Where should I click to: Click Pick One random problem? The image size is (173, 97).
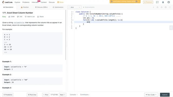32,95
